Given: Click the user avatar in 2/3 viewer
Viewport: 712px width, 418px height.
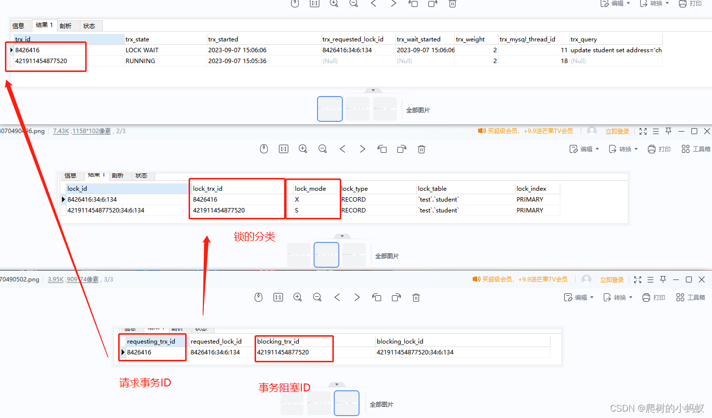Looking at the screenshot, I should tap(592, 131).
